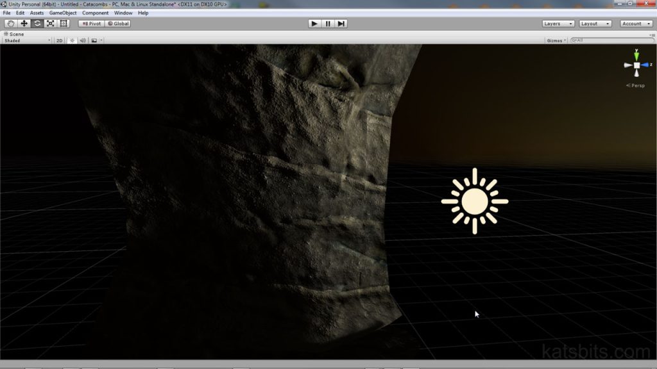The height and width of the screenshot is (369, 657).
Task: Select the Rotate tool
Action: (37, 23)
